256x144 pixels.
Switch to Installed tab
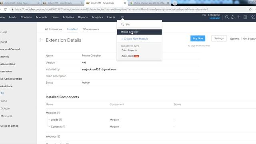[72, 29]
